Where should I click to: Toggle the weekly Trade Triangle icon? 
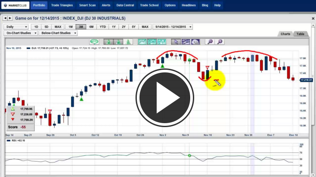[x=118, y=42]
